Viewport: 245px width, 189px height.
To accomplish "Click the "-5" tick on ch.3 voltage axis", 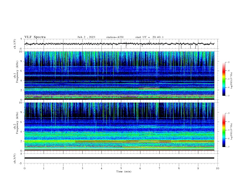I will point(21,163).
